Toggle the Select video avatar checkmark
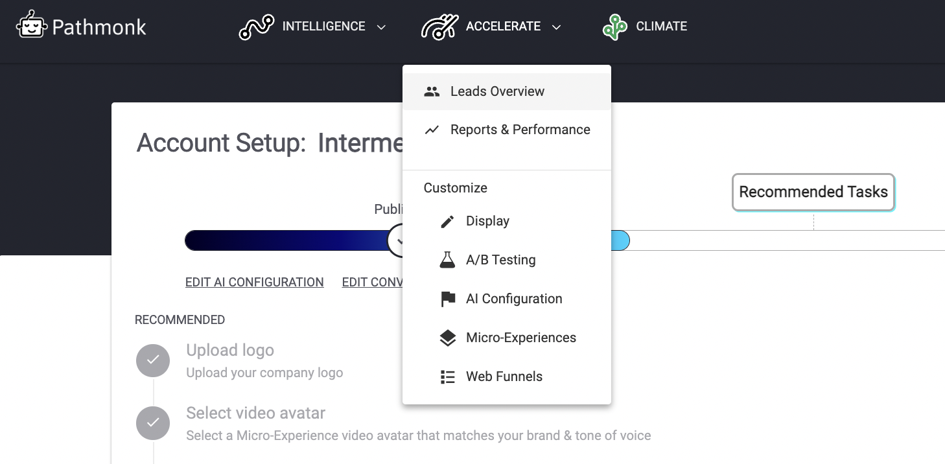The height and width of the screenshot is (464, 945). click(153, 423)
